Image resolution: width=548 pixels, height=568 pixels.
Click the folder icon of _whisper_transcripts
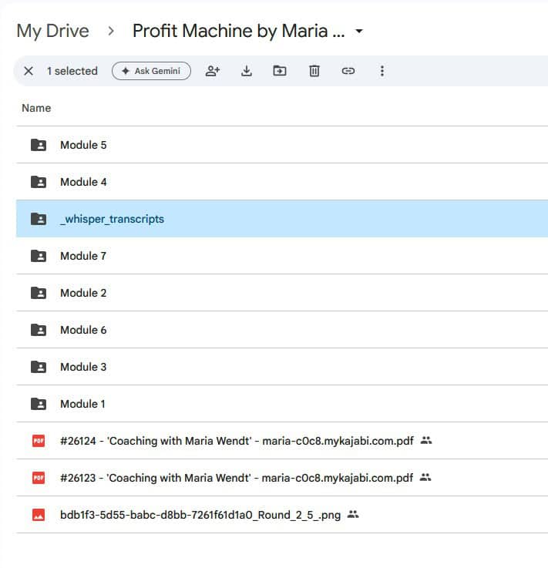pyautogui.click(x=39, y=219)
